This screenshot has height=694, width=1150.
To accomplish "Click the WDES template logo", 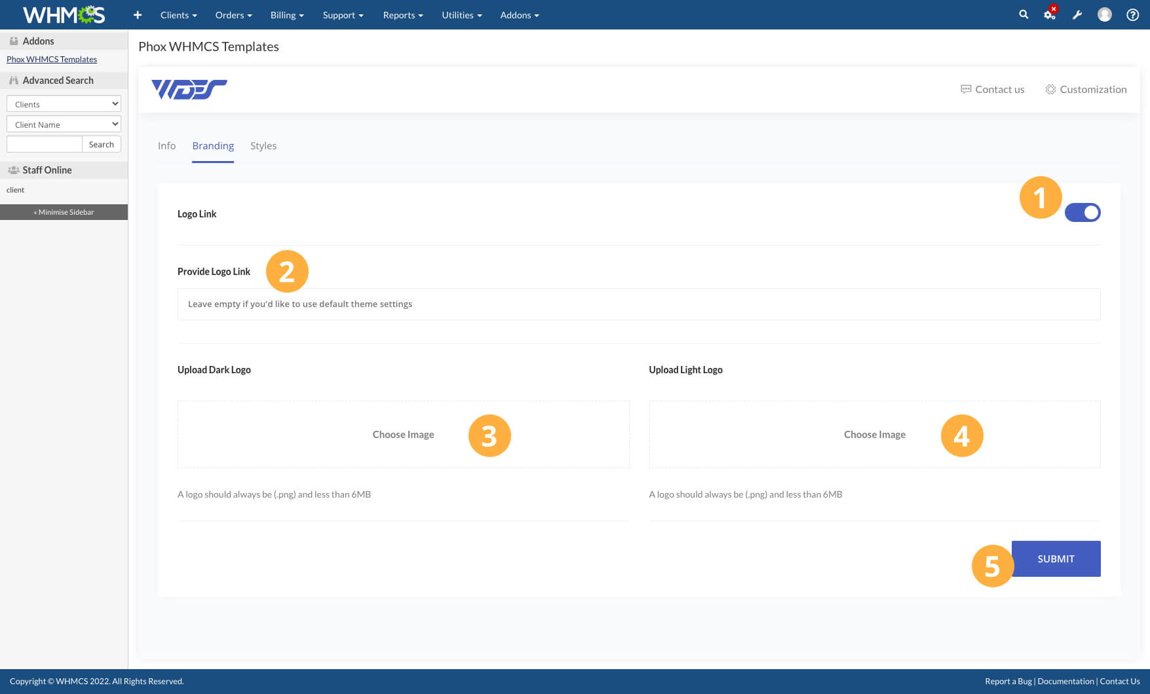I will (x=189, y=90).
